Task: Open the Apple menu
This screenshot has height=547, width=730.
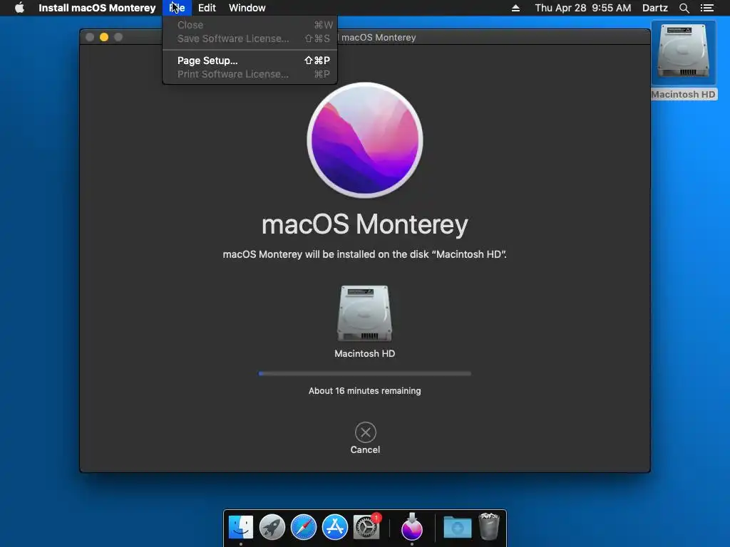Action: point(19,8)
